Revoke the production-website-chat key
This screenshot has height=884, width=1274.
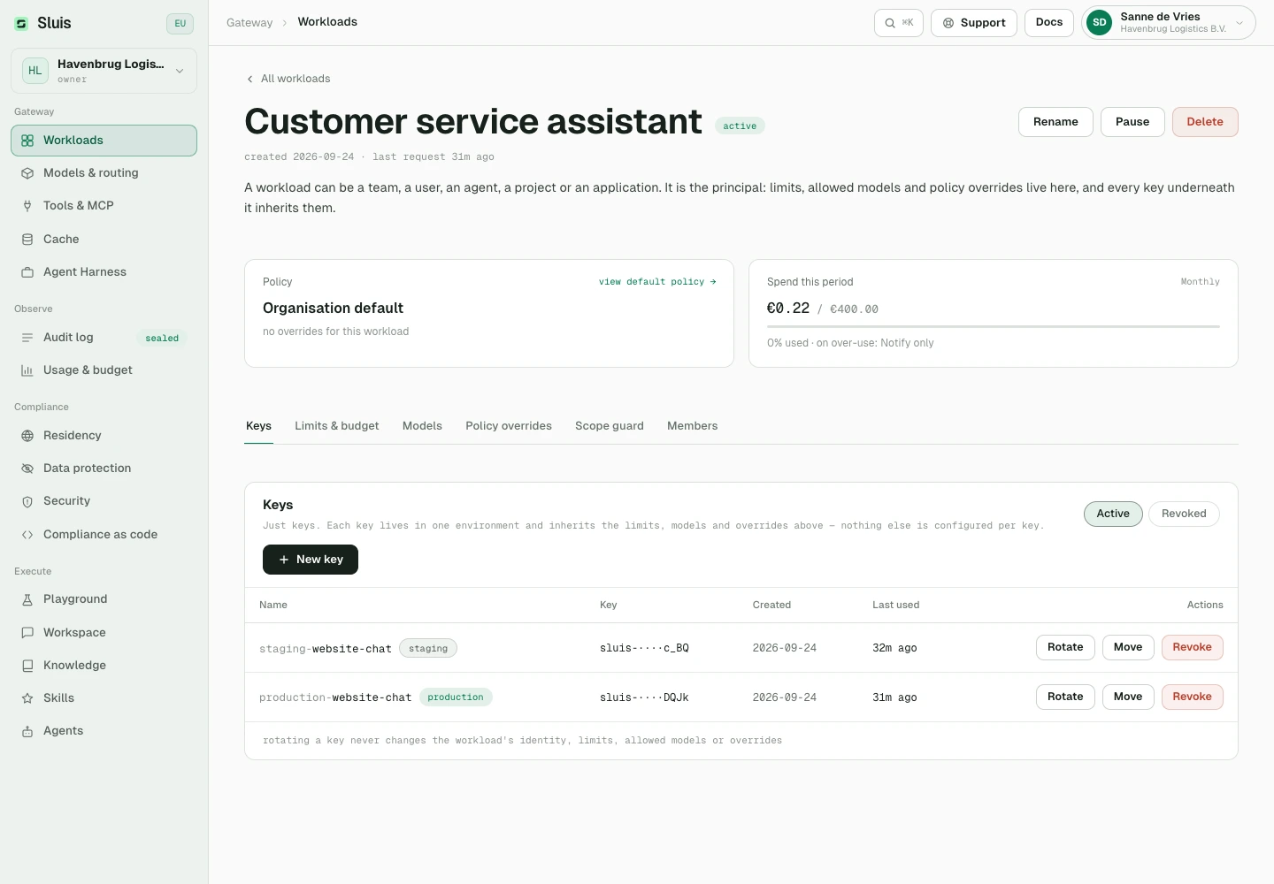pos(1193,697)
